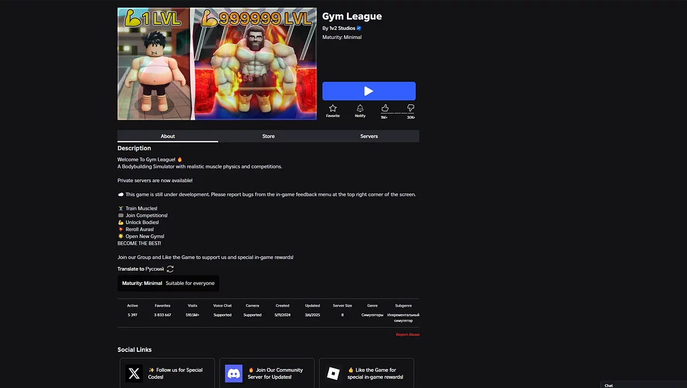Click the verified badge beside 1v2 Studios
Screen dimensions: 687x388
coord(359,28)
